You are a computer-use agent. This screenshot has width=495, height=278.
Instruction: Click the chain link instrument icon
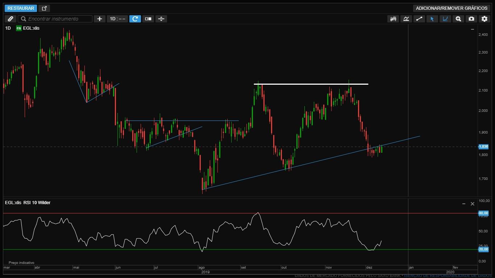pyautogui.click(x=10, y=19)
